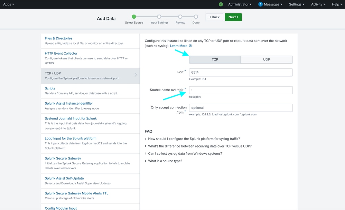The image size is (345, 210).
Task: Click the 'host:port' hint text
Action: [x=195, y=97]
